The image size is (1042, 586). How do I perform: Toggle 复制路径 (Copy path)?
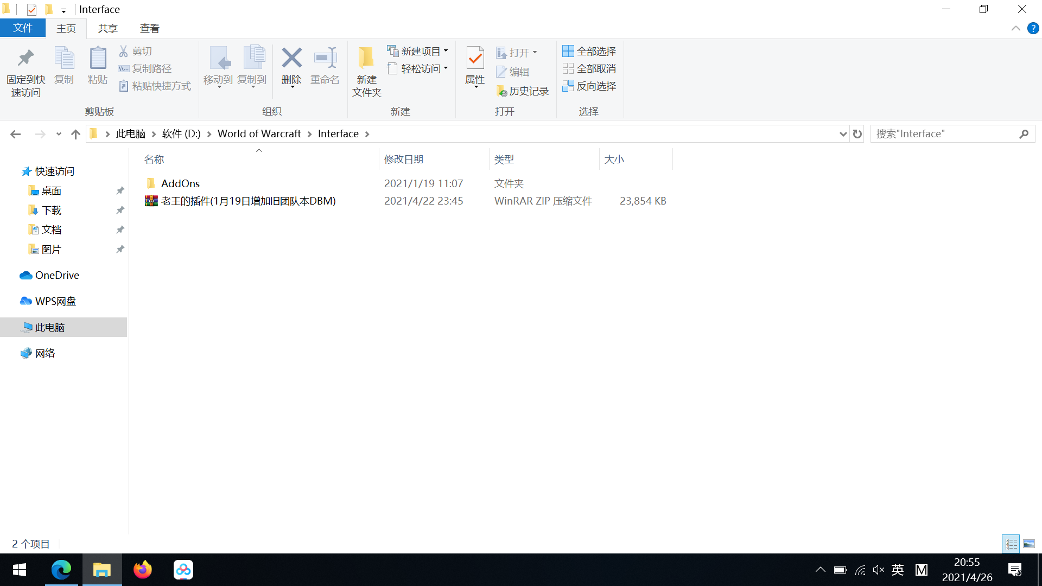tap(144, 68)
